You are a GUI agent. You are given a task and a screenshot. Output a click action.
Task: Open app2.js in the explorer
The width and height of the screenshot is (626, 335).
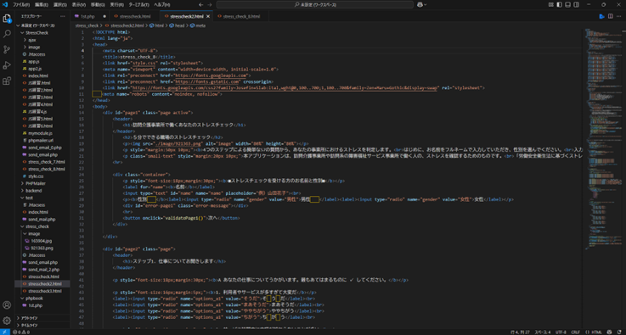(x=42, y=69)
